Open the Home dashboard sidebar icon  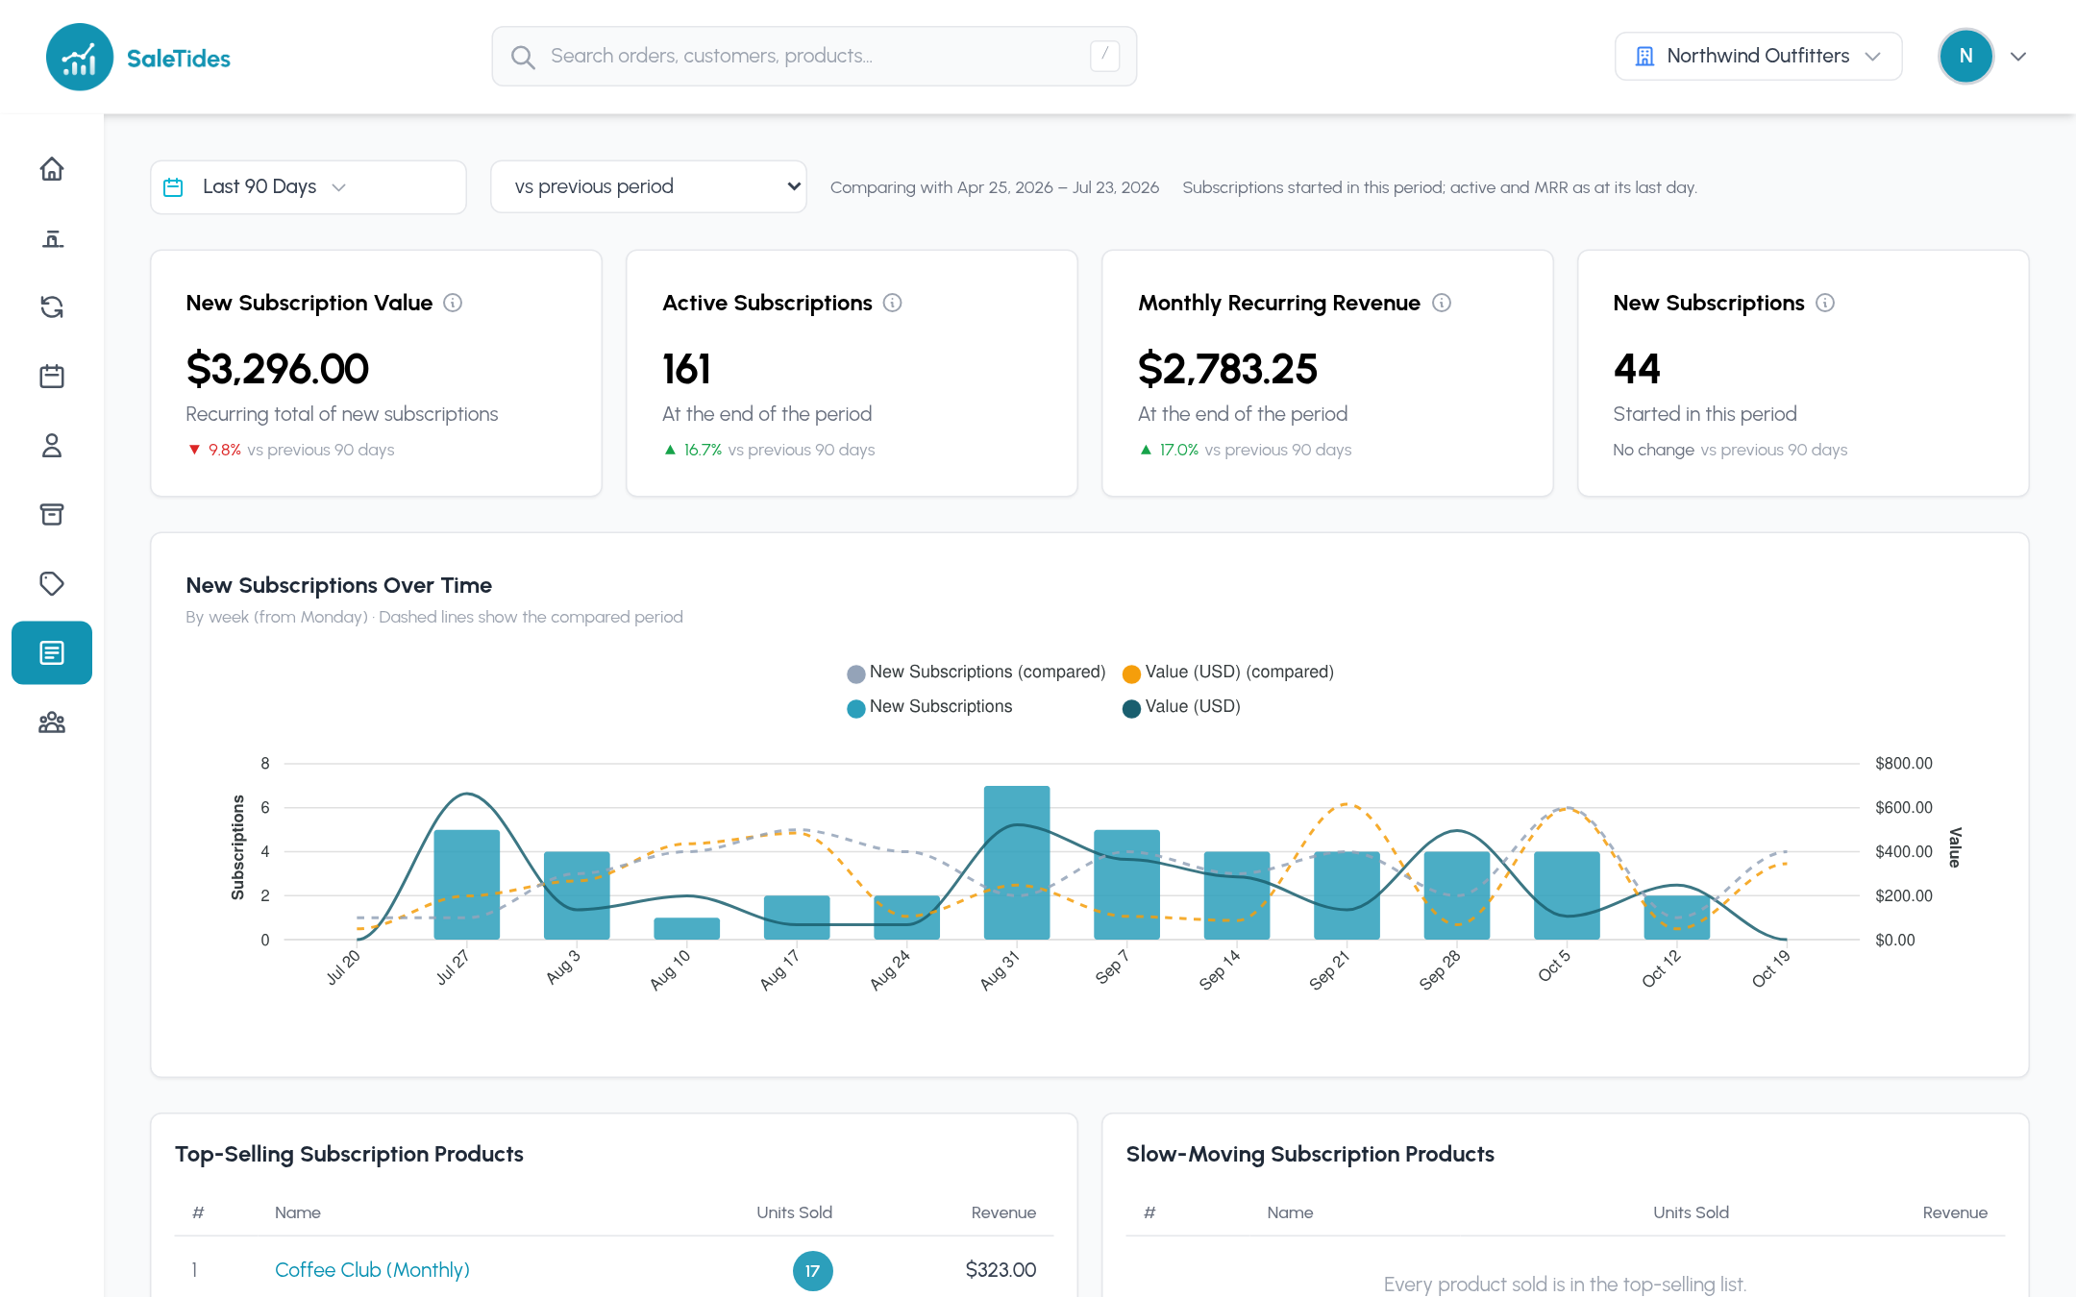tap(52, 169)
